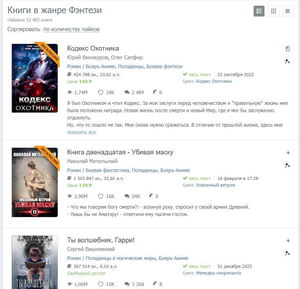This screenshot has height=289, width=300.
Task: Open the Кодекс Охотника cover thumbnail
Action: (x=35, y=78)
